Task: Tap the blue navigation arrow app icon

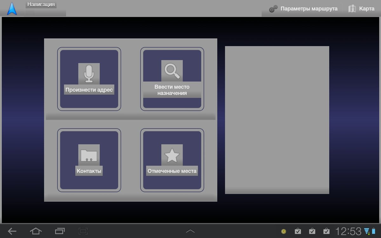Action: coord(12,9)
